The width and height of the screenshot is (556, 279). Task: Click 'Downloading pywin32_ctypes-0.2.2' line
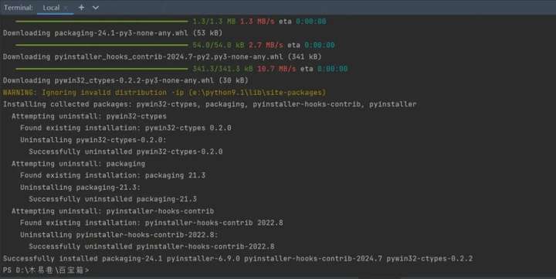click(126, 80)
